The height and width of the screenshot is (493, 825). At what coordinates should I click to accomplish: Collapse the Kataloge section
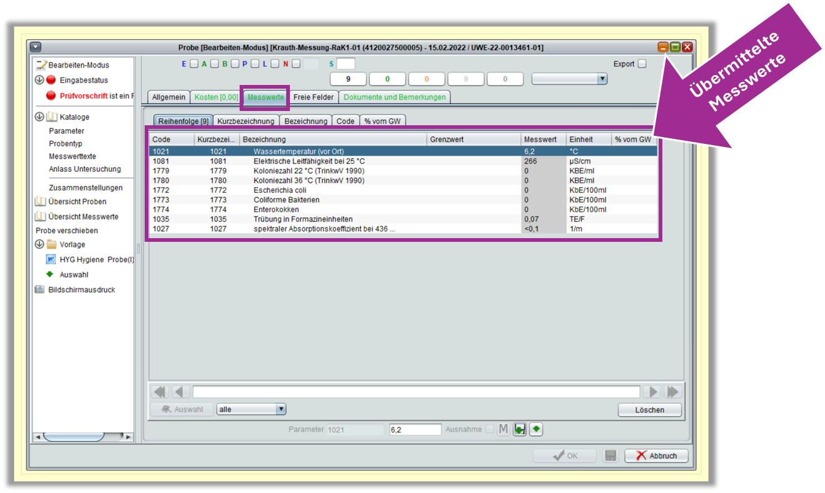39,117
